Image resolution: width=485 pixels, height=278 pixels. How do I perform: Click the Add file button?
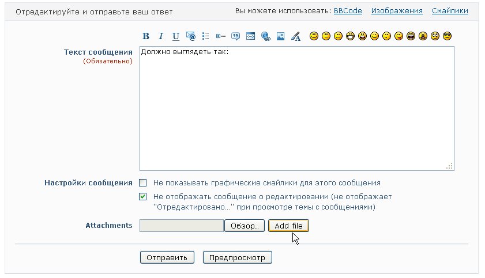coord(288,226)
